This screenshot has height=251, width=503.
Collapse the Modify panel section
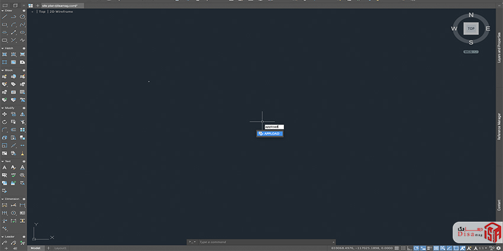pyautogui.click(x=2, y=108)
